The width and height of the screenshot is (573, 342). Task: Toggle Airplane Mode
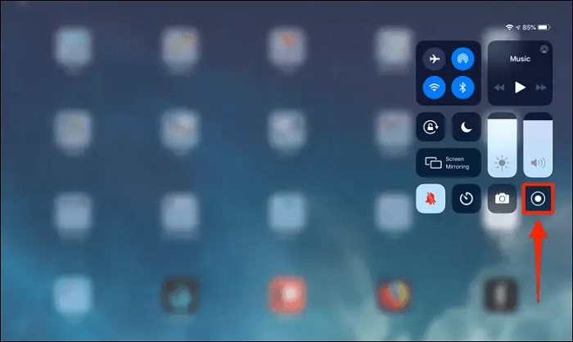click(432, 59)
